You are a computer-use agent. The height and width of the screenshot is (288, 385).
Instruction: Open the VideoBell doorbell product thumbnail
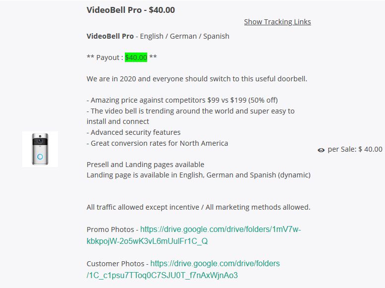tap(40, 149)
